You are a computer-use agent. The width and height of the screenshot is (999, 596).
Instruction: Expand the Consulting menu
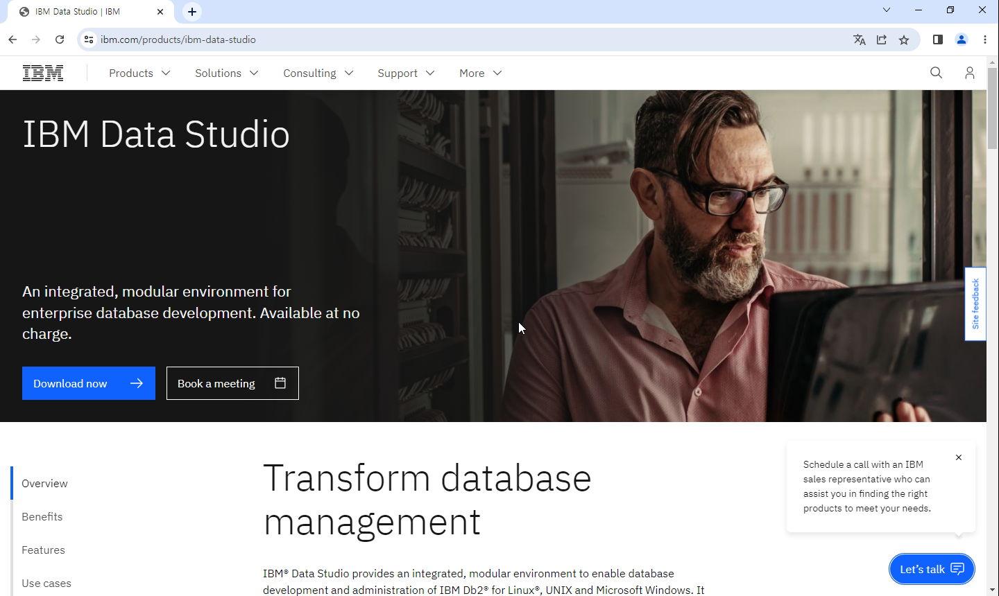click(318, 73)
